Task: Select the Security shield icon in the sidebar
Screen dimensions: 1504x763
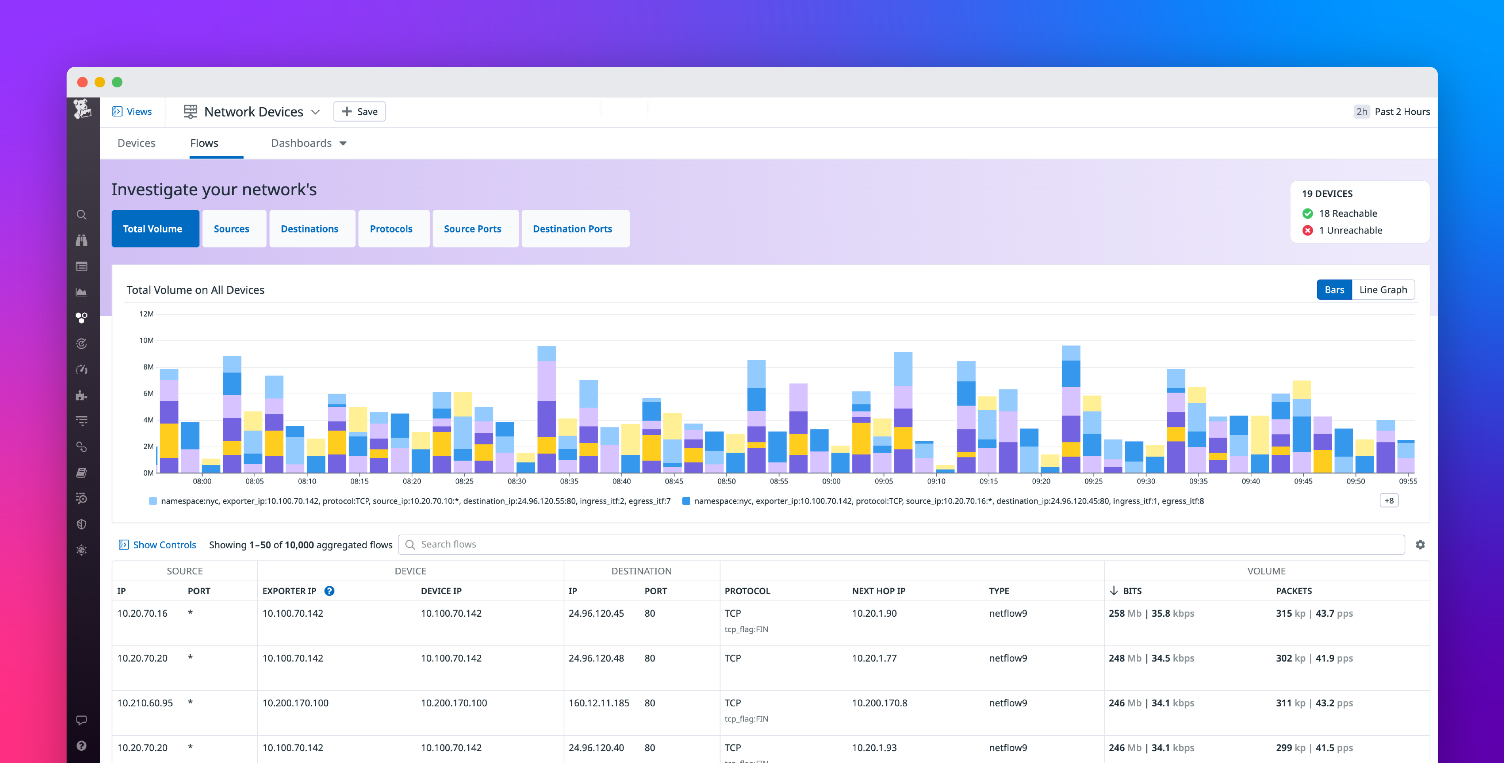Action: coord(82,524)
